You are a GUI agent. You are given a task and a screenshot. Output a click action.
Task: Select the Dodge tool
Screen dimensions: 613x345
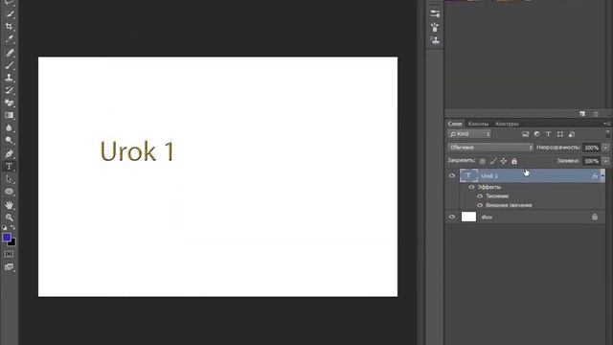(x=10, y=141)
